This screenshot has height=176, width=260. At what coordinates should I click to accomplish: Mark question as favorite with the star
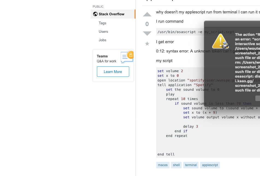tap(147, 43)
